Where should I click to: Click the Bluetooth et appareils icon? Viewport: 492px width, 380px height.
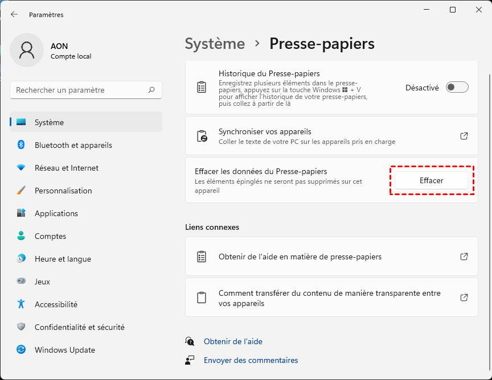22,145
